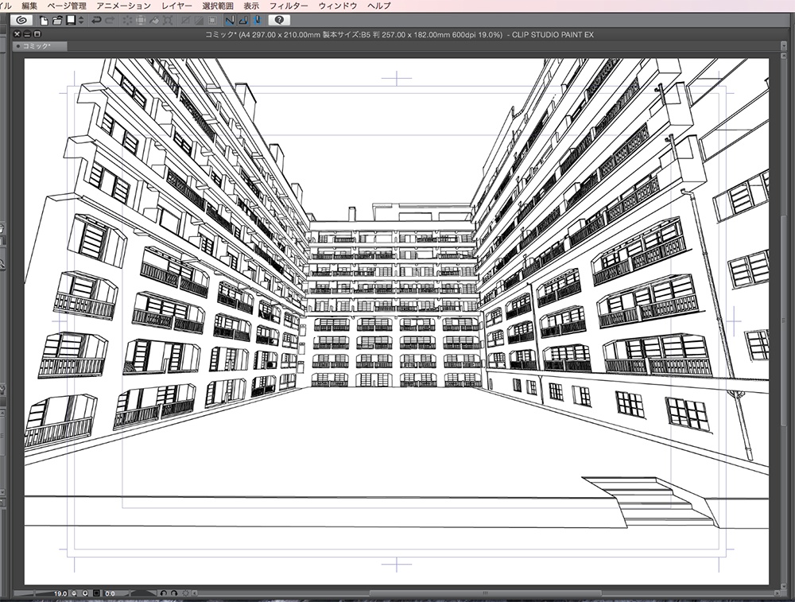Open the 編集 menu

click(x=29, y=6)
